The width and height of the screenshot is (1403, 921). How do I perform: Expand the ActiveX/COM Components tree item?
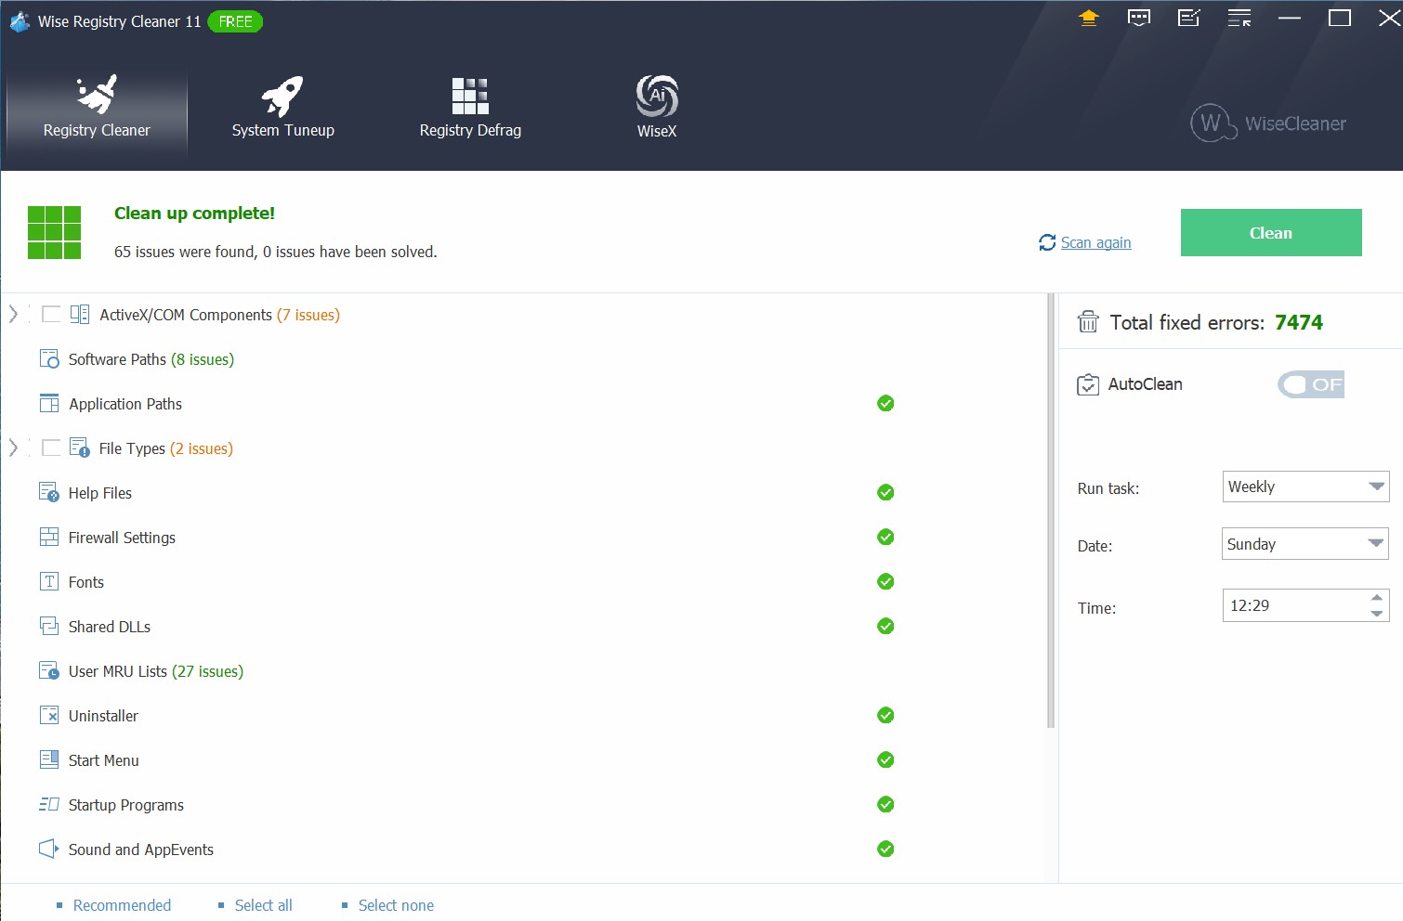click(13, 315)
